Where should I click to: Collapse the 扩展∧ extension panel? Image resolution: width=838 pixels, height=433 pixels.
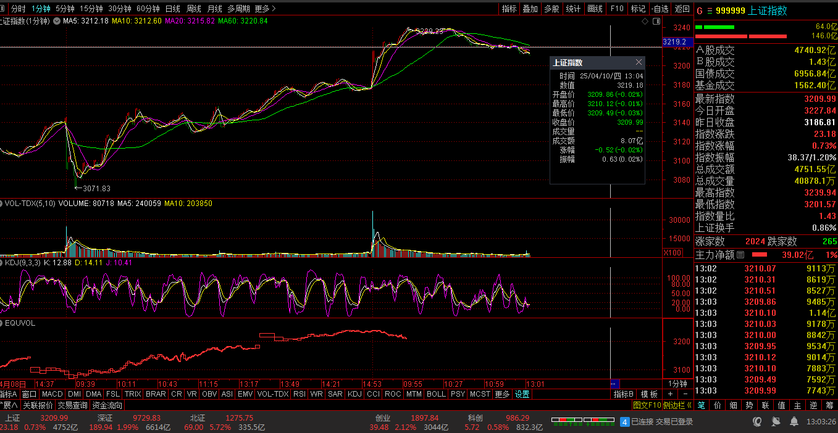pyautogui.click(x=9, y=405)
